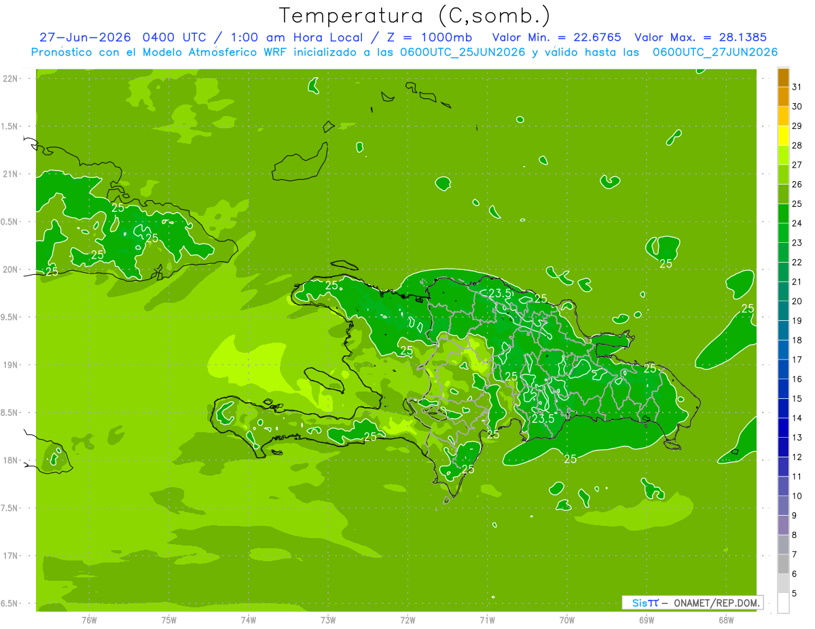Click the '8.5N' latitude axis label

click(10, 413)
